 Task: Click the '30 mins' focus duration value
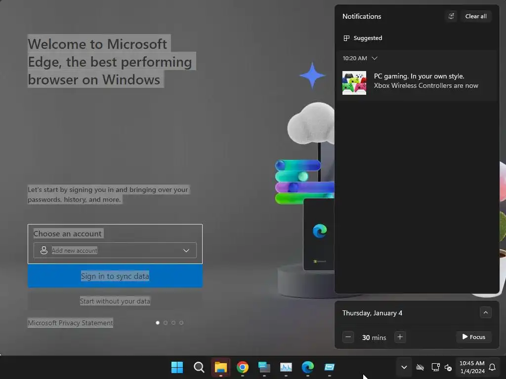tap(374, 338)
